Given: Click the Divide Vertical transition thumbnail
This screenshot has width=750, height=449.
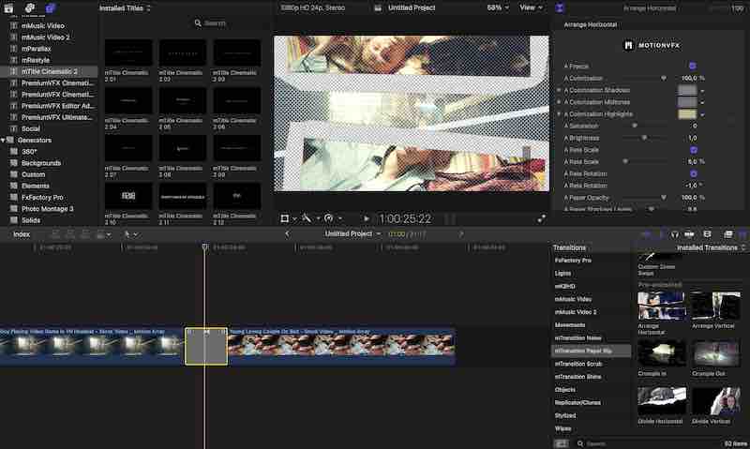Looking at the screenshot, I should (x=716, y=400).
